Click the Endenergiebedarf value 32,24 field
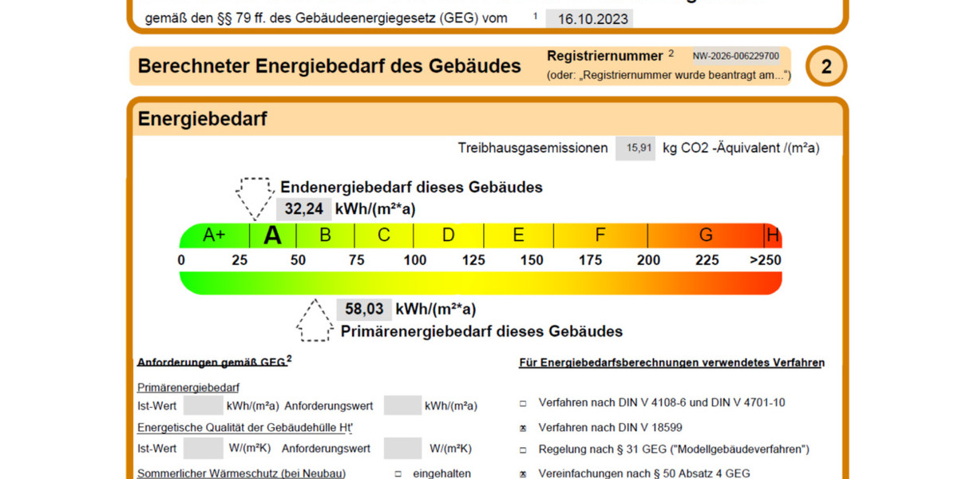This screenshot has height=479, width=958. 303,210
